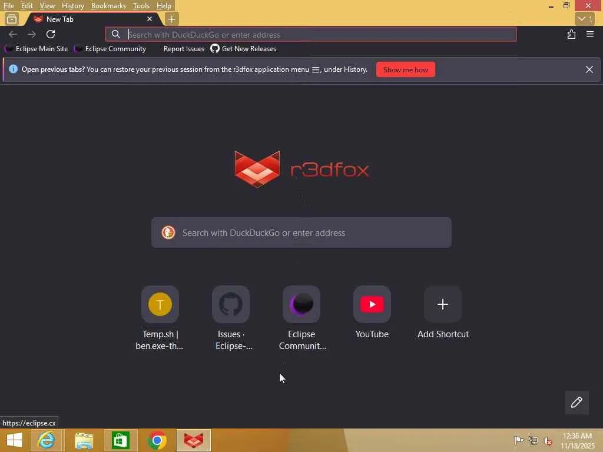The width and height of the screenshot is (603, 452).
Task: Open Eclipse Community bookmark
Action: 110,49
